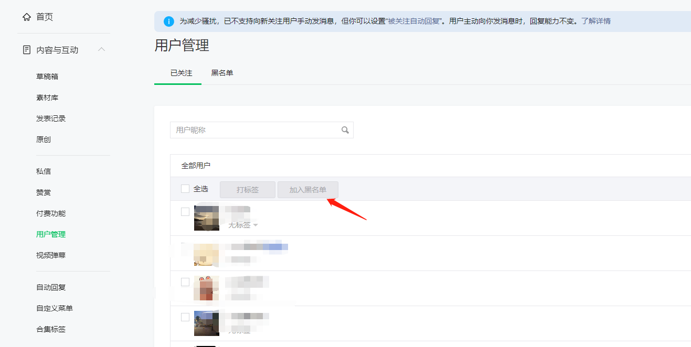This screenshot has width=691, height=347.
Task: Open 草稿箱 in the sidebar
Action: pos(47,77)
